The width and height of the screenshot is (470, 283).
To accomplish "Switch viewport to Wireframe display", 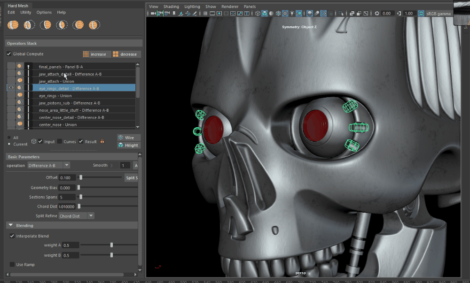I will (x=258, y=14).
